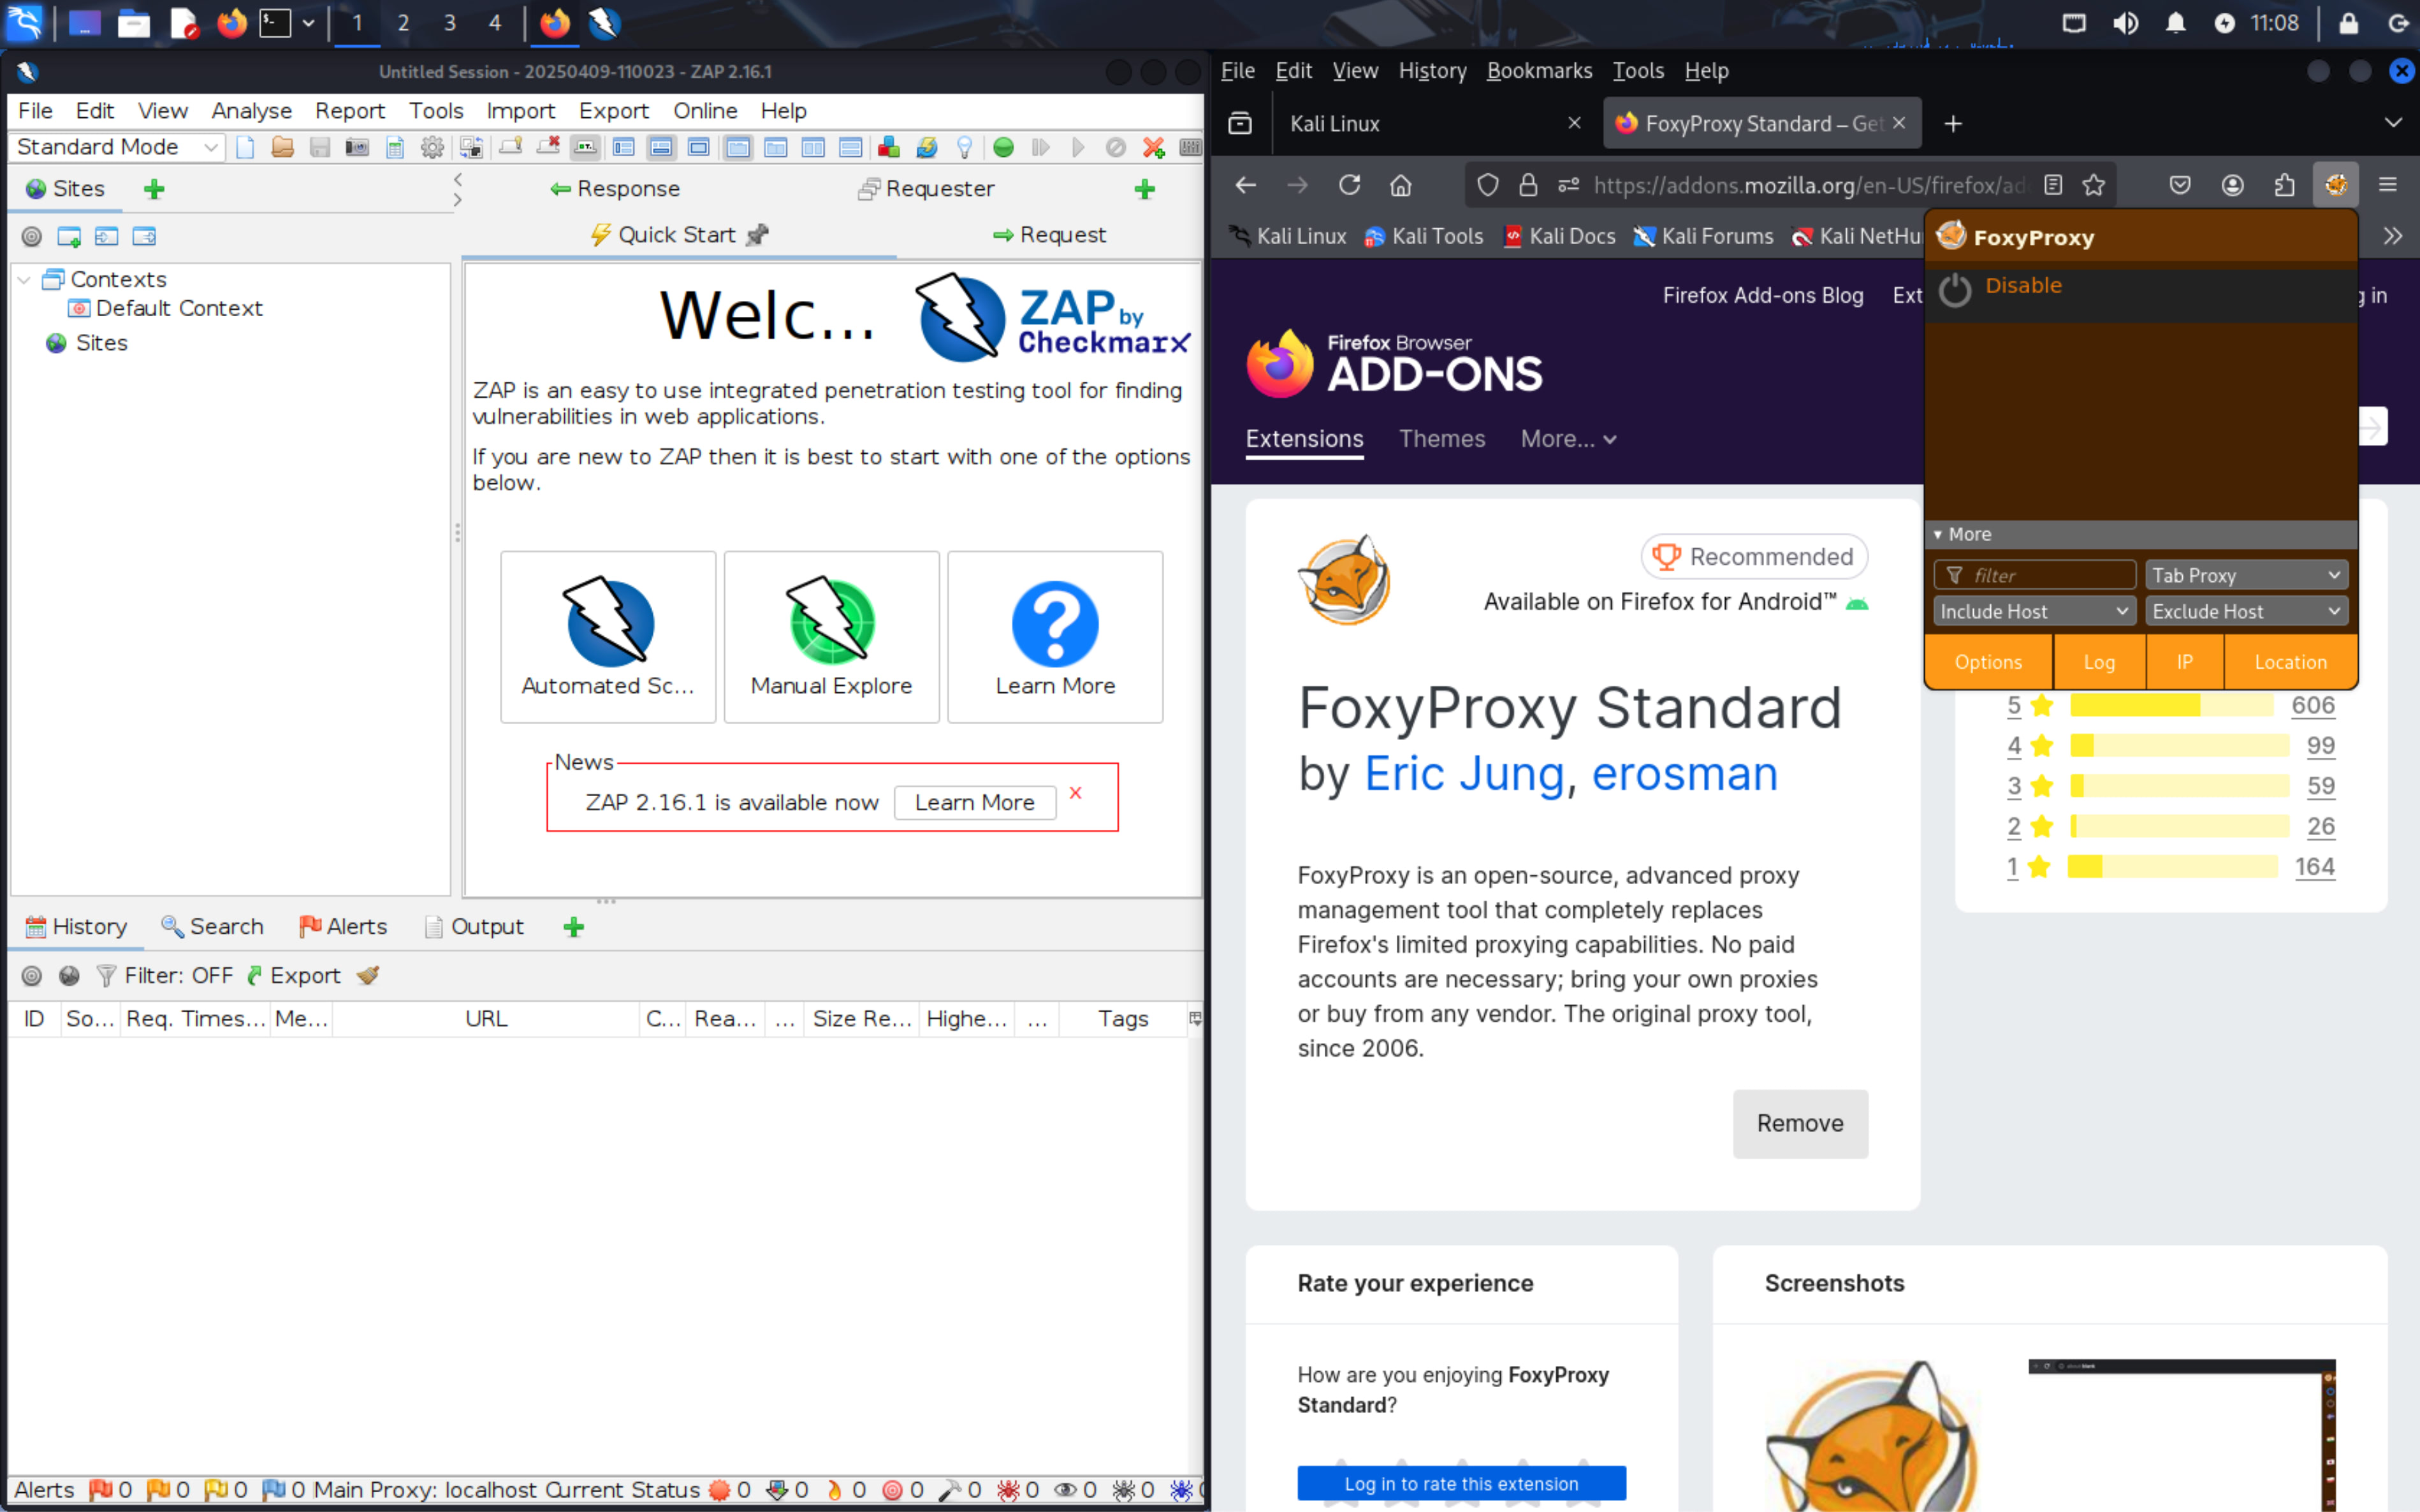
Task: Open the Tab Proxy dropdown in FoxyProxy
Action: point(2245,575)
